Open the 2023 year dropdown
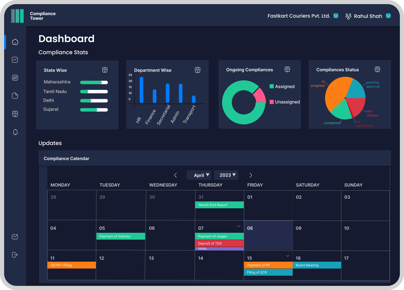Screen dimensions: 404x290 pyautogui.click(x=226, y=175)
